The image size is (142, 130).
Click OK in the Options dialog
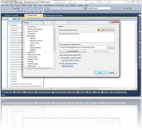[100, 72]
